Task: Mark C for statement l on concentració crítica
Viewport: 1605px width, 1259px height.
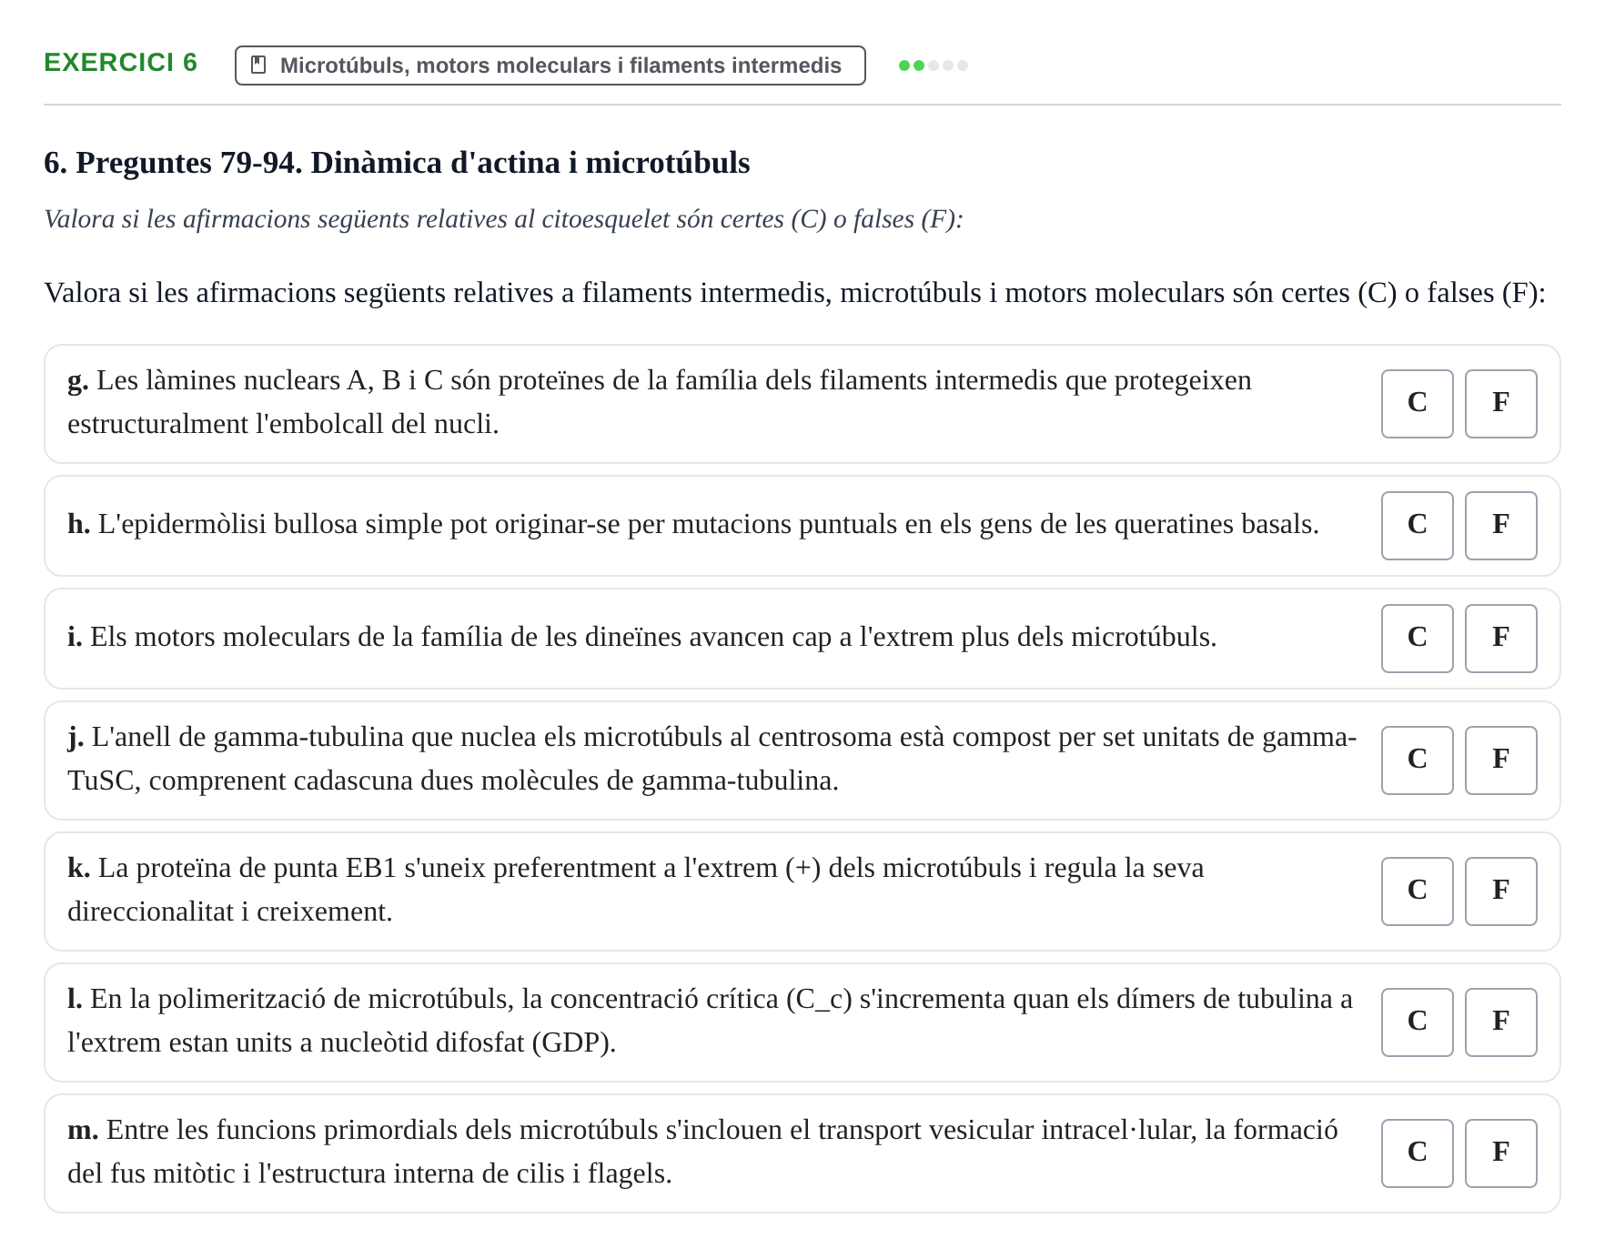Action: (x=1417, y=1022)
